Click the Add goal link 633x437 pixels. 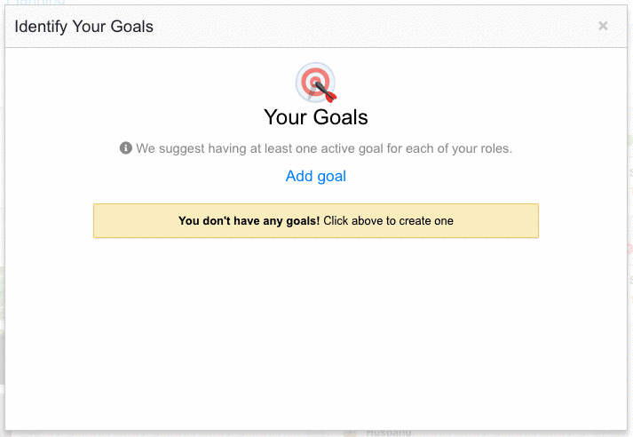tap(316, 176)
